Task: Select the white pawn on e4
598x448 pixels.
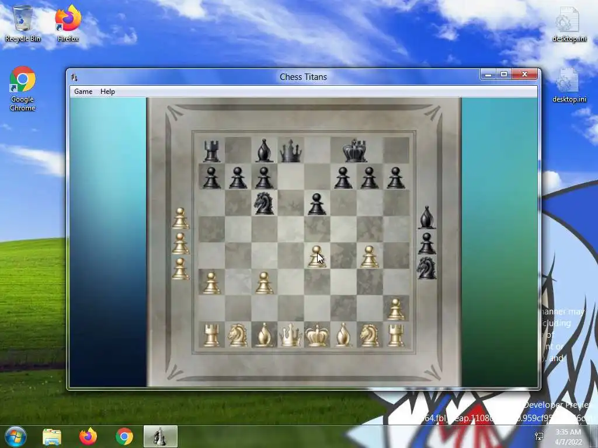Action: 317,257
